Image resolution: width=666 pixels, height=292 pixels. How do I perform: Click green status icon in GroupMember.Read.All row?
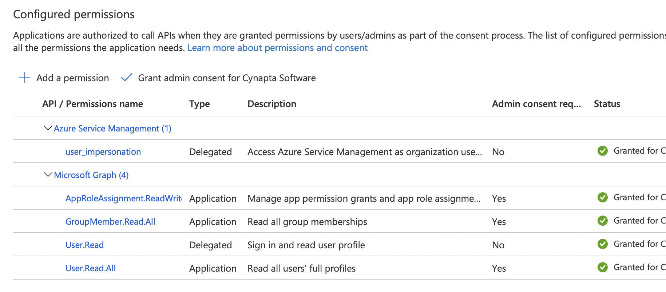(x=602, y=221)
